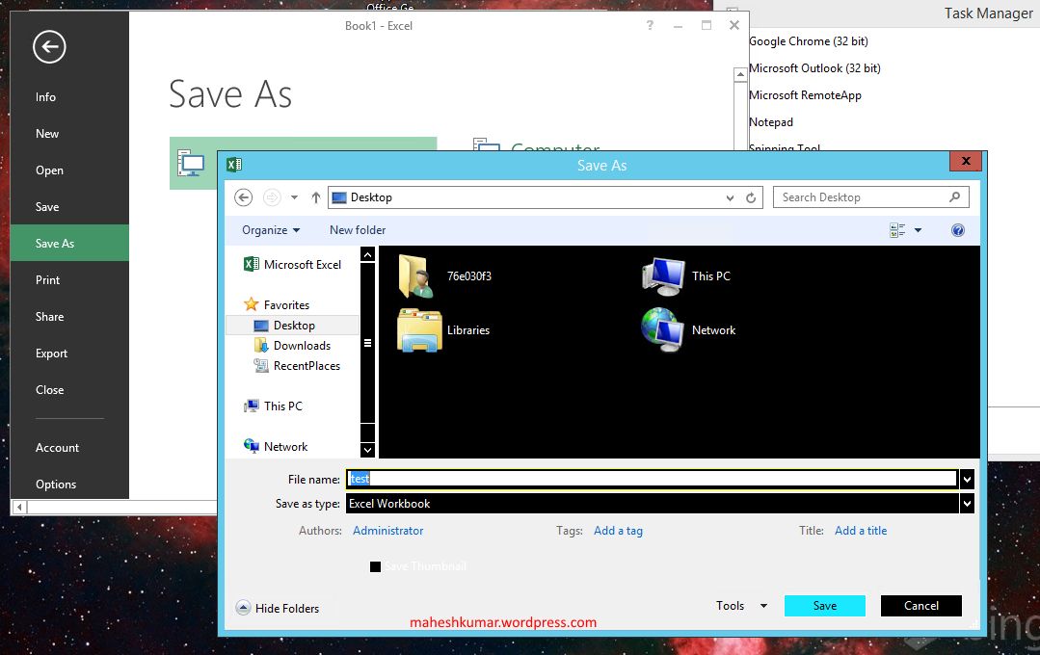Screen dimensions: 1040x655
Task: Open the Tools dropdown menu
Action: click(x=741, y=605)
